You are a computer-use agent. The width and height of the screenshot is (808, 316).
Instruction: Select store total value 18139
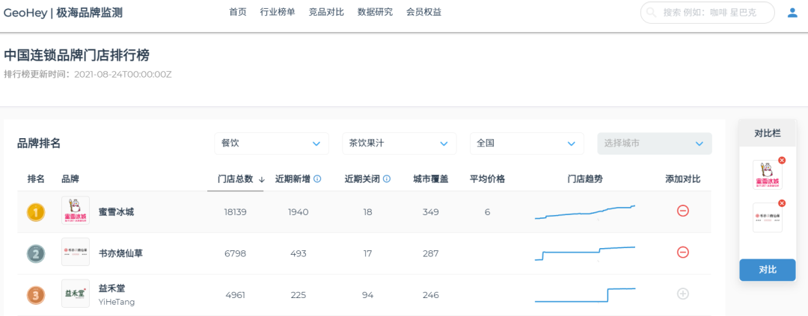pyautogui.click(x=236, y=212)
